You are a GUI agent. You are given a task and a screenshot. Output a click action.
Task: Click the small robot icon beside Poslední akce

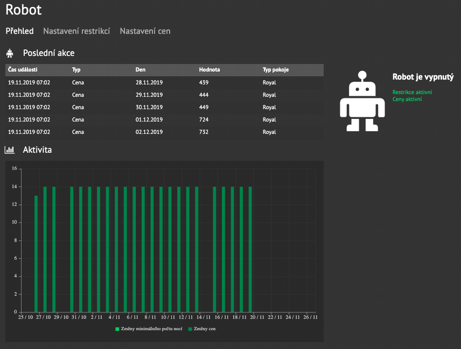(10, 53)
